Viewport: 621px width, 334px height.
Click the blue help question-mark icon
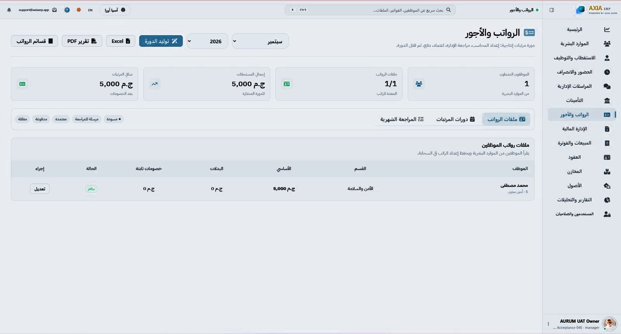tap(67, 10)
